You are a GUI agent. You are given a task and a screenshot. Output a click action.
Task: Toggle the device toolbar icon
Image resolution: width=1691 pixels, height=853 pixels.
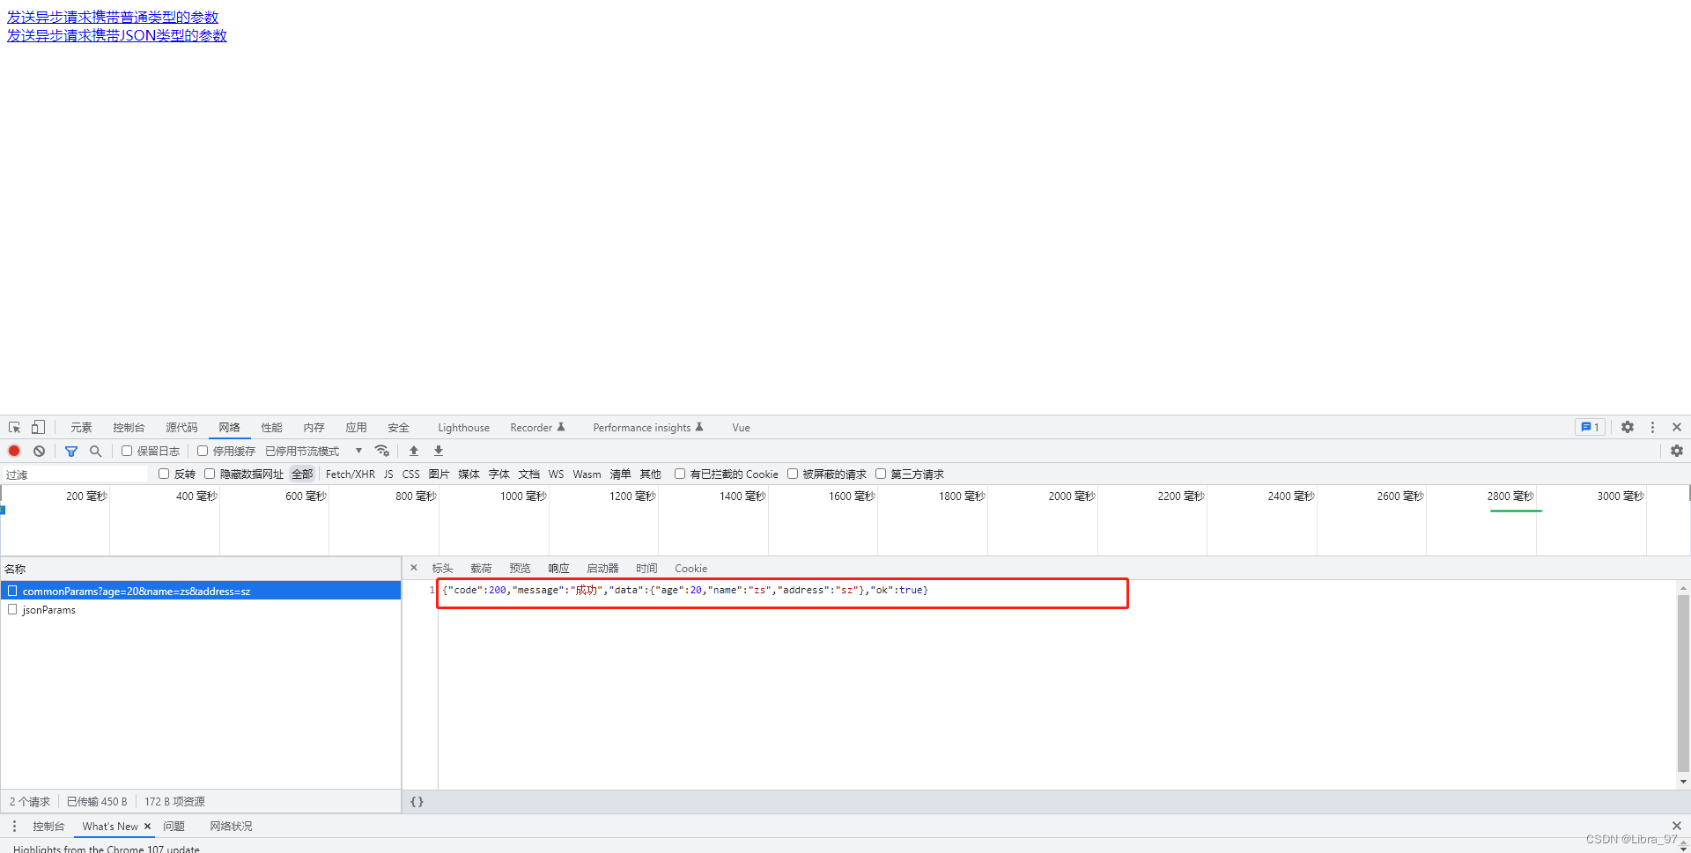[x=38, y=428]
